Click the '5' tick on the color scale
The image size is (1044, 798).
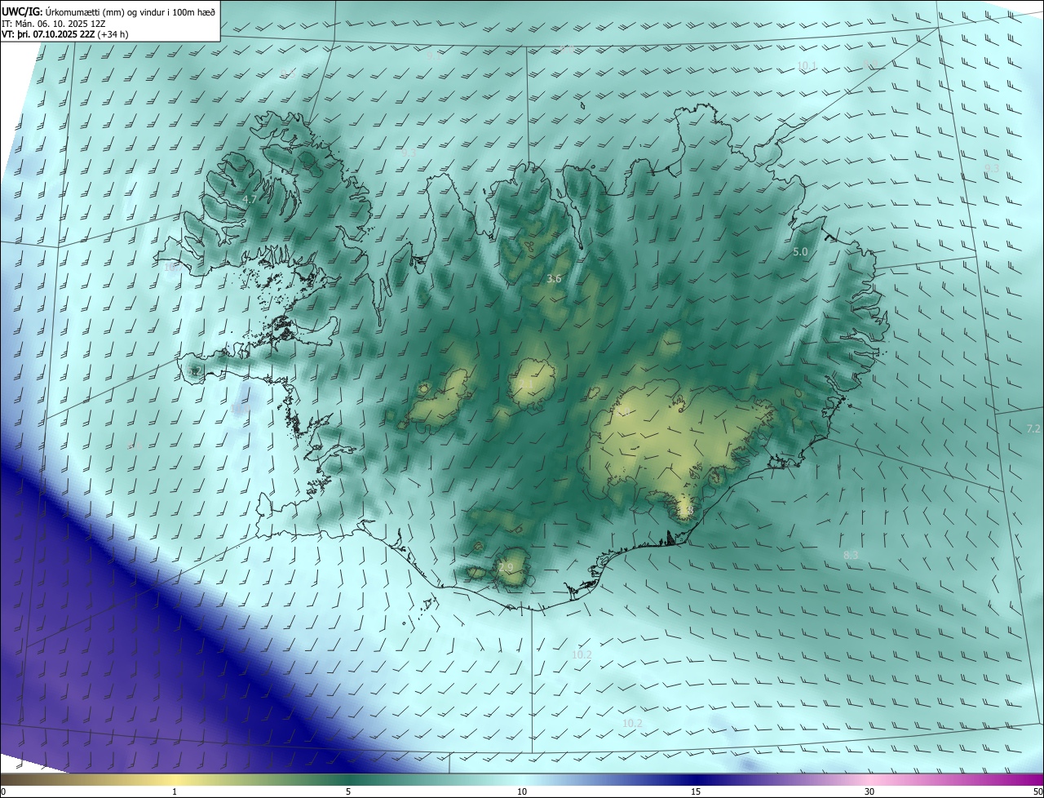pyautogui.click(x=348, y=791)
